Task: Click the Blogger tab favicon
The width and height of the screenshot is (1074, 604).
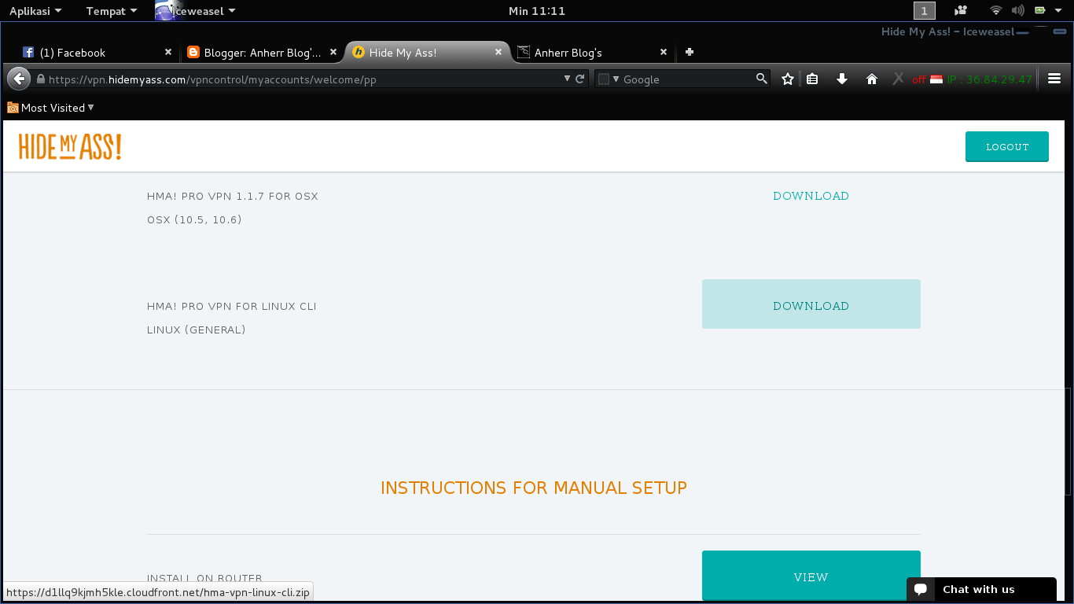Action: [193, 53]
